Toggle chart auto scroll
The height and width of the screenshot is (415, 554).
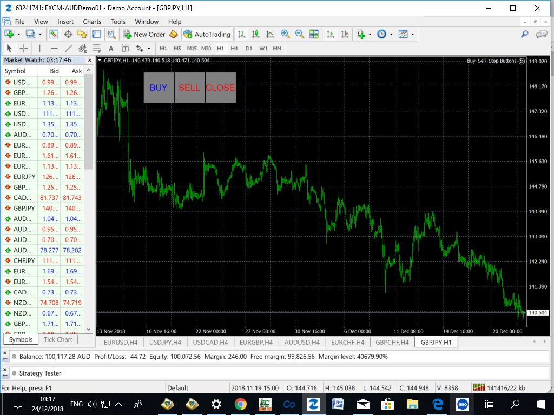point(331,34)
